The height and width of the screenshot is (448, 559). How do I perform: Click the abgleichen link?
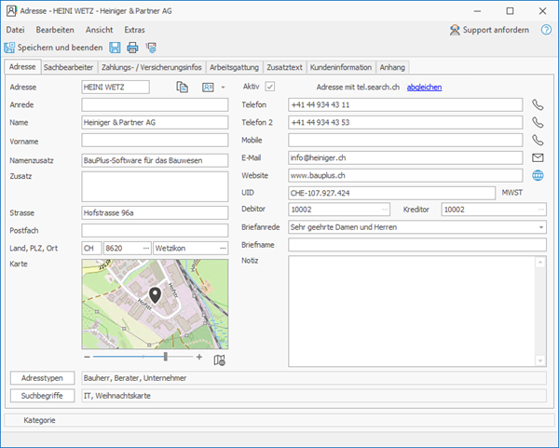[424, 88]
